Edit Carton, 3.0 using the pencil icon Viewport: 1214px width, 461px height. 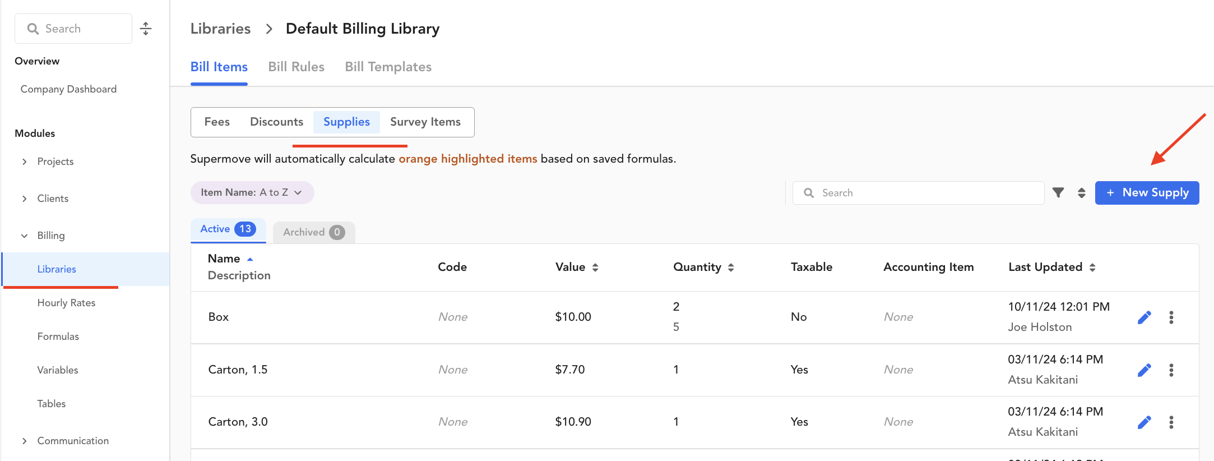(1145, 422)
